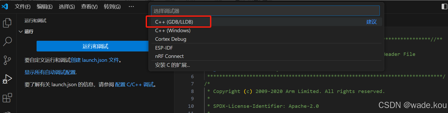Open the 查看(V) menu

pos(89,6)
